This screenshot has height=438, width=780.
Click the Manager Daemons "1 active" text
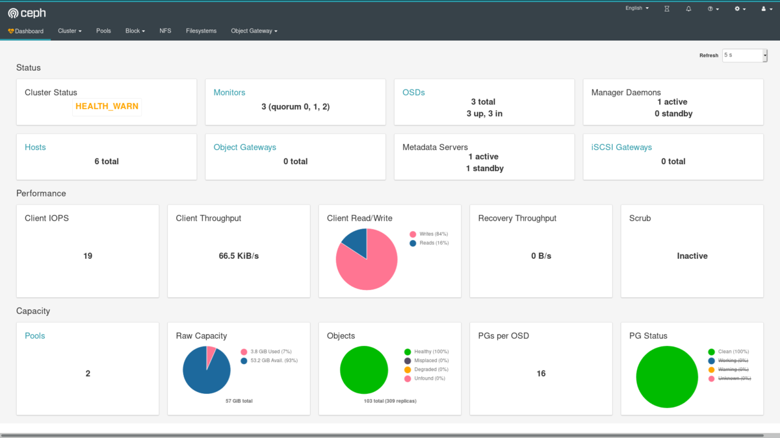pos(673,102)
